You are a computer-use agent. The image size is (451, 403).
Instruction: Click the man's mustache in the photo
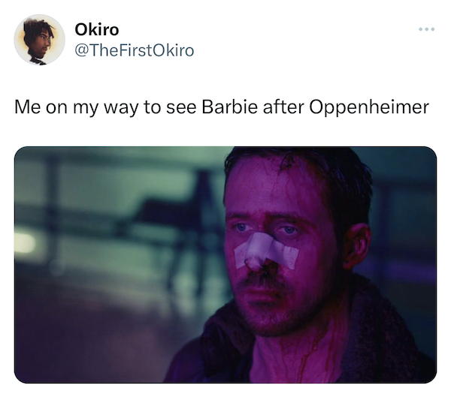[263, 278]
